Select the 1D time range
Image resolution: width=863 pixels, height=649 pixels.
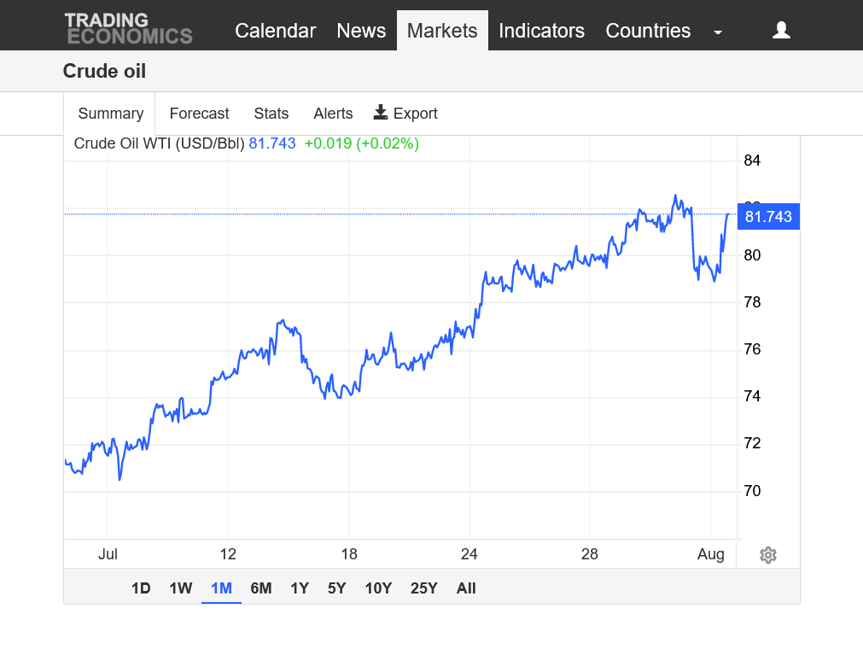coord(141,588)
